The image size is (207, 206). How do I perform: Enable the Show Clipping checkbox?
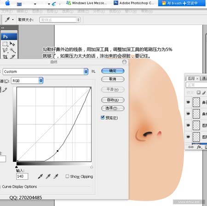tap(67, 176)
